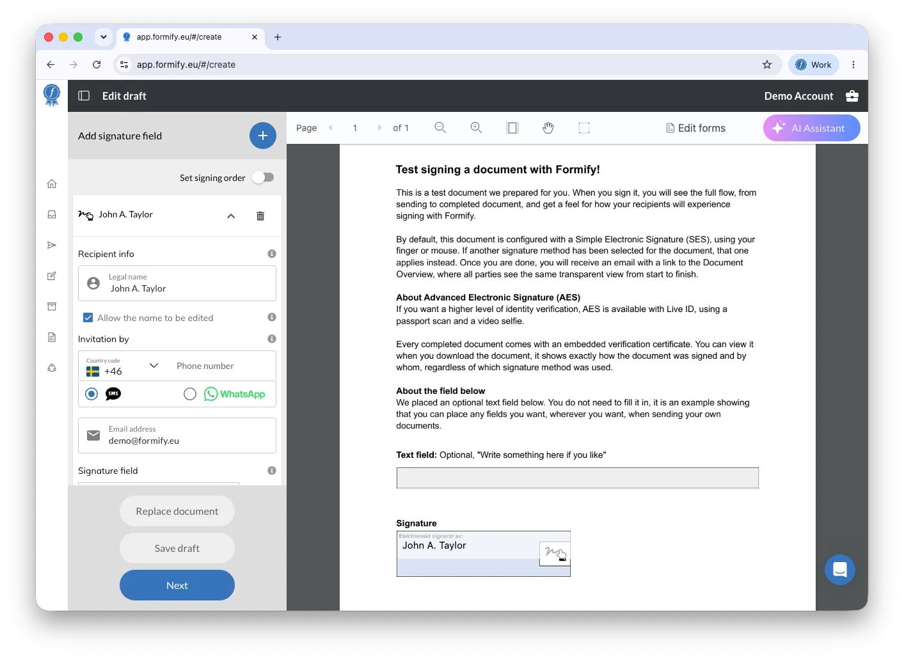904x658 pixels.
Task: Click the Formify ribbon logo
Action: (x=52, y=95)
